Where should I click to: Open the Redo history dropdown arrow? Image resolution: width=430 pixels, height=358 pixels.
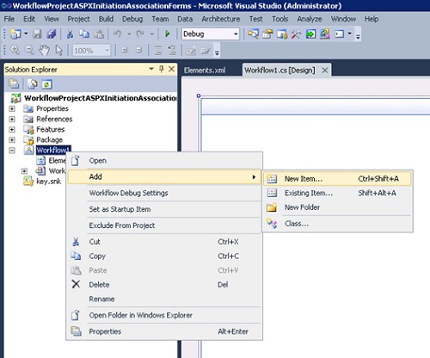pyautogui.click(x=152, y=34)
